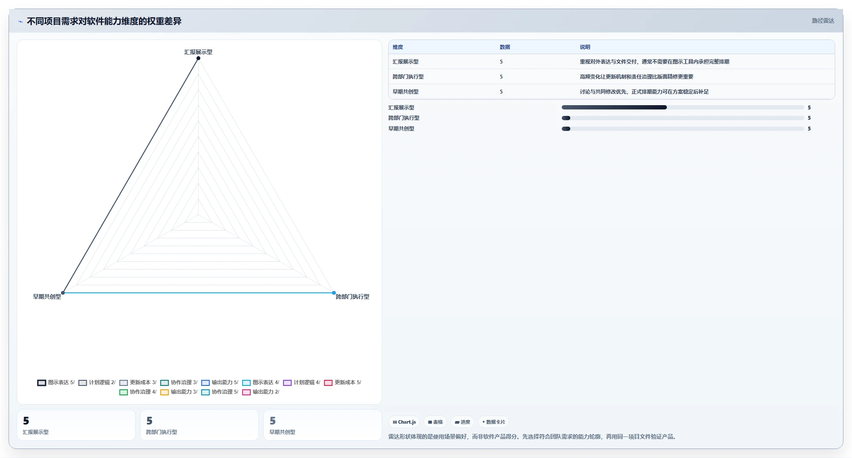Select the 汇报展示型 summary card
Image resolution: width=852 pixels, height=458 pixels.
click(76, 425)
